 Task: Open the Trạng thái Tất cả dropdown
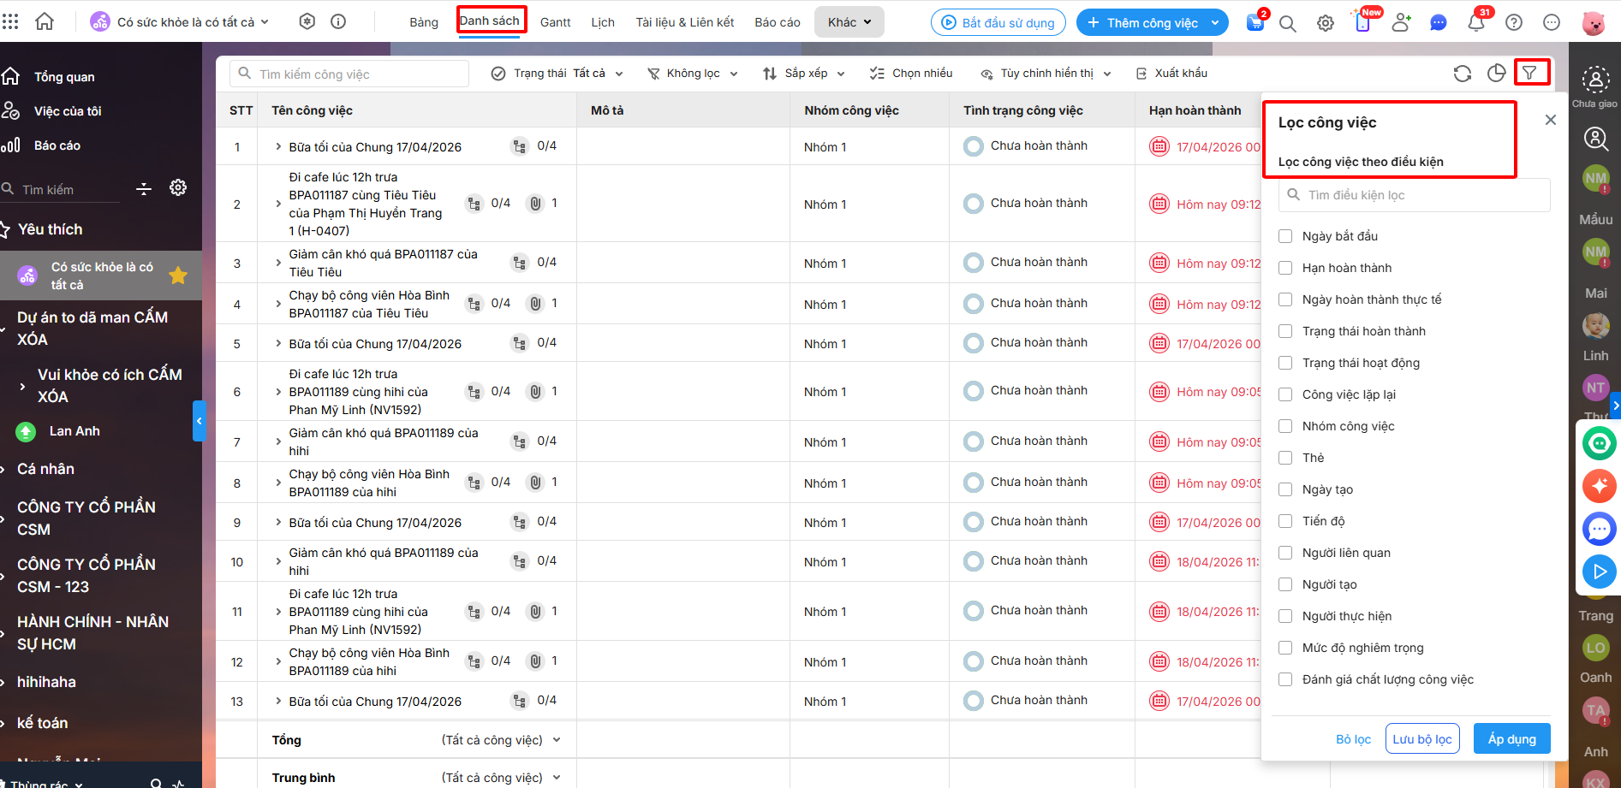coord(557,74)
